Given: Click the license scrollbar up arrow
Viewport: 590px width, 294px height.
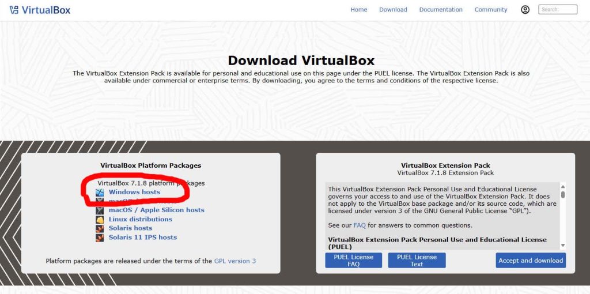Looking at the screenshot, I should tap(563, 186).
